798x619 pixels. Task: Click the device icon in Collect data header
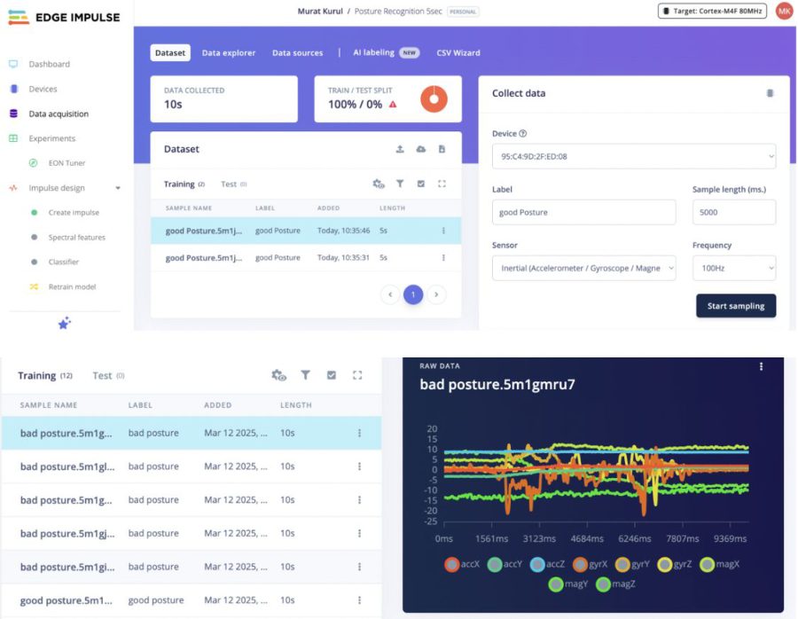pyautogui.click(x=770, y=93)
